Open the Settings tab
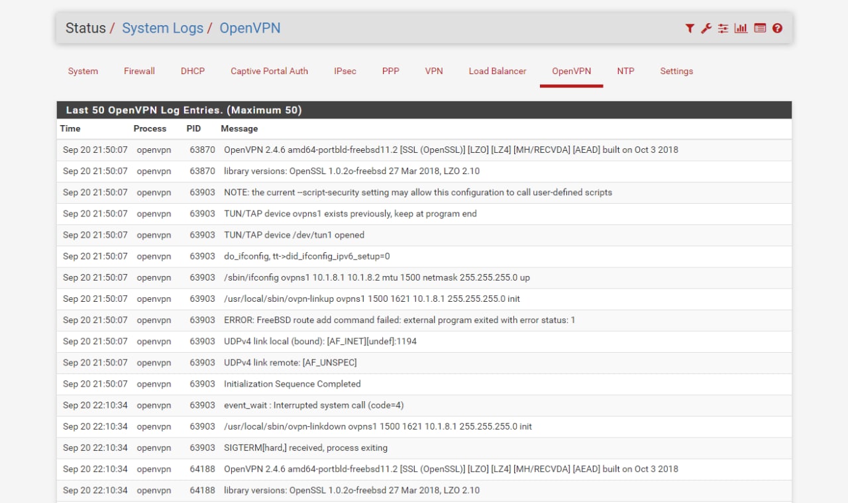The width and height of the screenshot is (848, 503). click(x=676, y=71)
